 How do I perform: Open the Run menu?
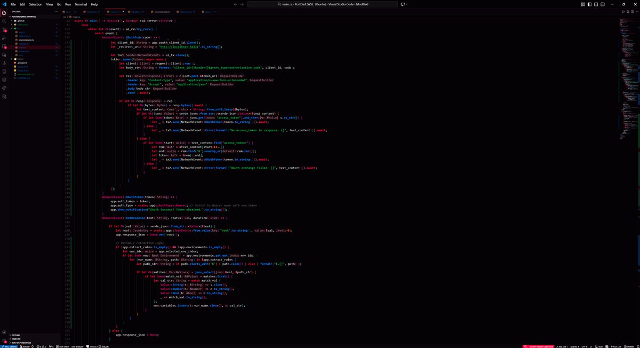(68, 4)
